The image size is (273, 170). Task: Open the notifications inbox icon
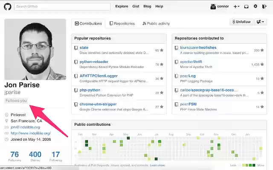[246, 7]
